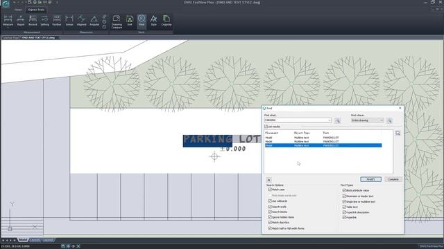Switch to the Express Tools ribbon tab
Image resolution: width=444 pixels, height=249 pixels.
click(36, 10)
